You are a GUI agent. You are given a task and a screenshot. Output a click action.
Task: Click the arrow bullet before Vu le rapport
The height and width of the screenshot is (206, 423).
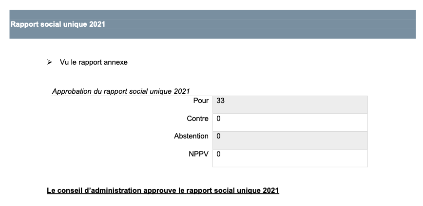coord(49,62)
